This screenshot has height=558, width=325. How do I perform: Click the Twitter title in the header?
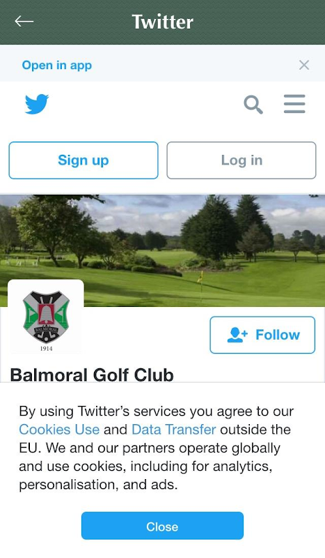(163, 22)
